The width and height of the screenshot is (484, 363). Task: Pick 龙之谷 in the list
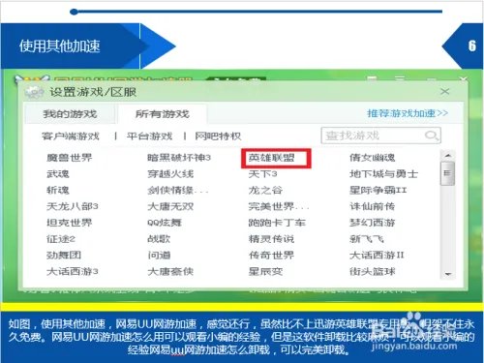[x=265, y=190]
